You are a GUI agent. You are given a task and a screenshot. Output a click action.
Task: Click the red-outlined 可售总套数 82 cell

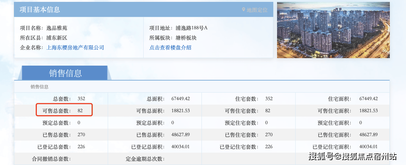pos(64,111)
